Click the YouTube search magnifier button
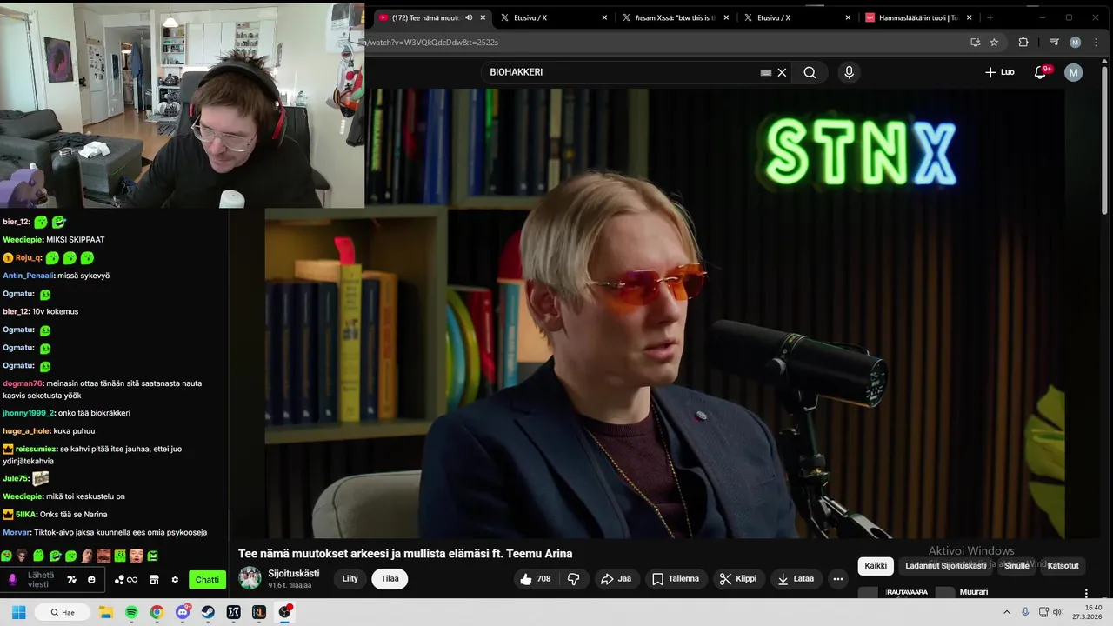The image size is (1113, 626). click(810, 72)
